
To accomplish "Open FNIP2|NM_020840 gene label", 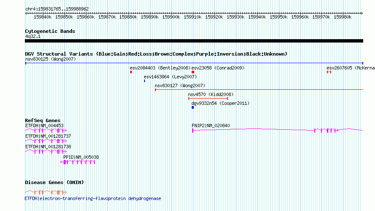I will 211,126.
